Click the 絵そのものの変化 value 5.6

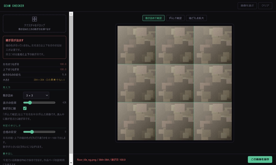[x=64, y=74]
